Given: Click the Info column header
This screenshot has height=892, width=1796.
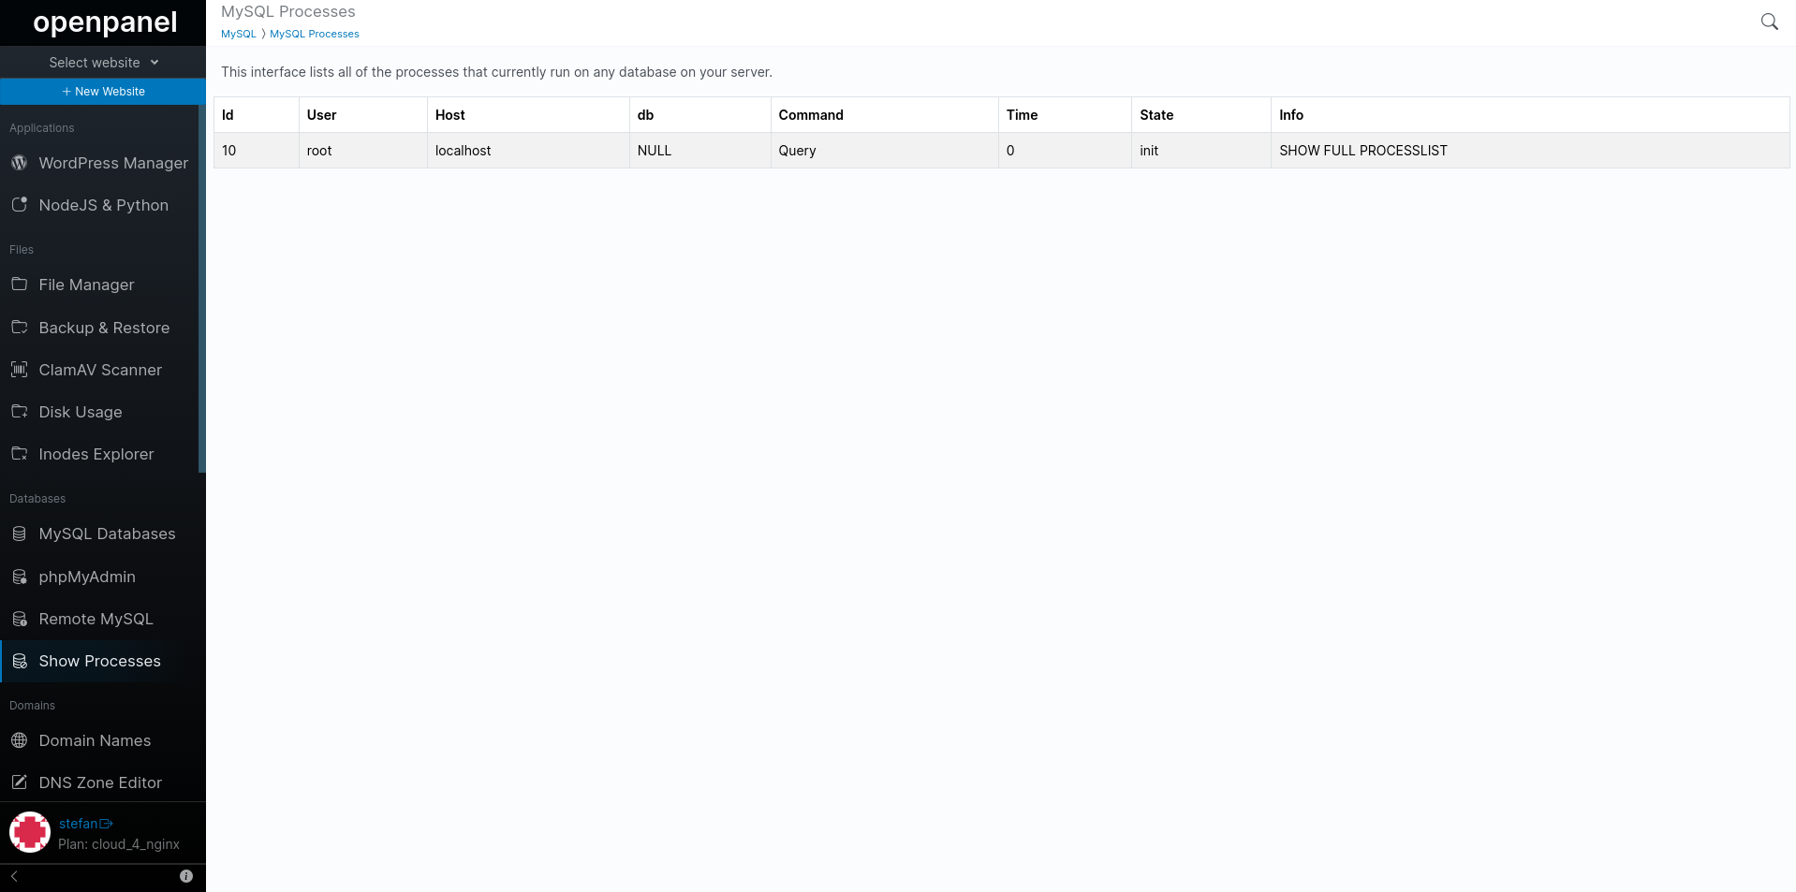Looking at the screenshot, I should [x=1530, y=115].
